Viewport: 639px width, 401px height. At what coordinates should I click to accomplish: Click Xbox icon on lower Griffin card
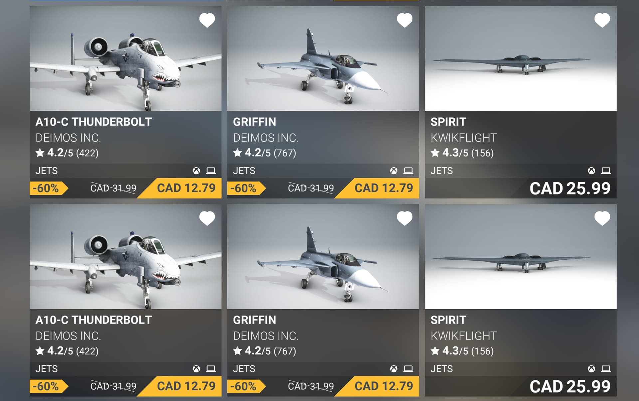point(394,369)
